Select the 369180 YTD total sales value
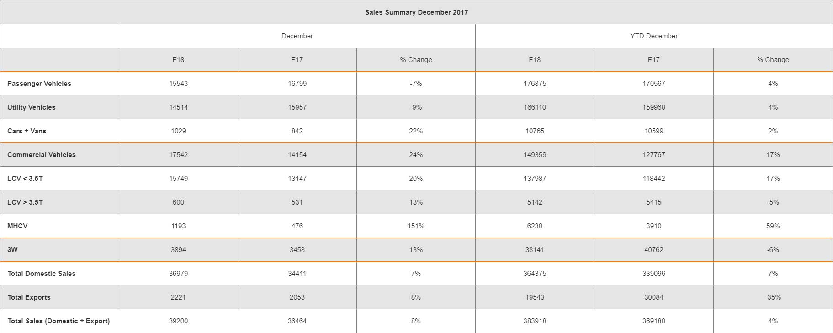The image size is (833, 333). [x=654, y=321]
